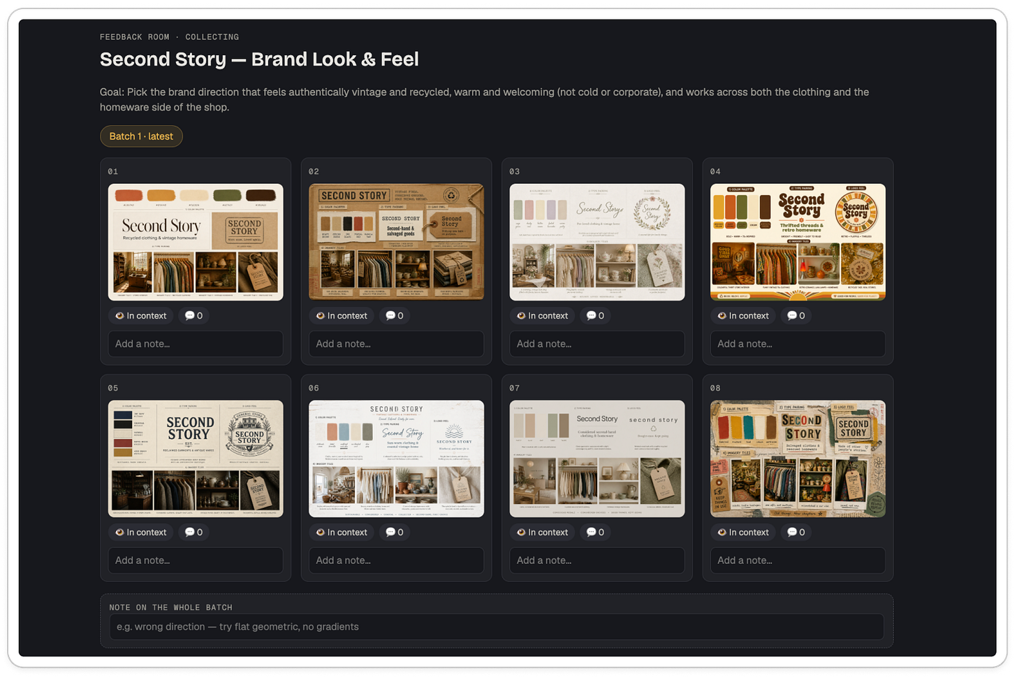Open comments bubble on card 08

point(796,533)
